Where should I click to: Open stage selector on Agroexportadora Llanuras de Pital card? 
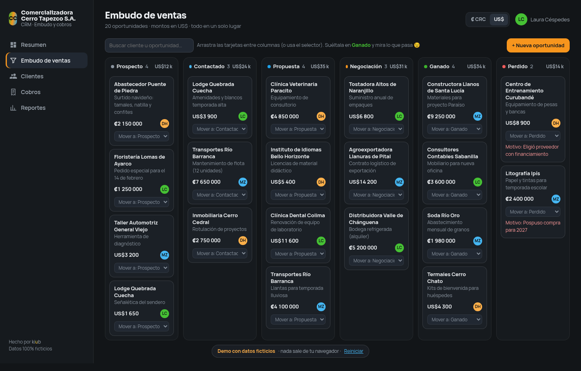376,195
